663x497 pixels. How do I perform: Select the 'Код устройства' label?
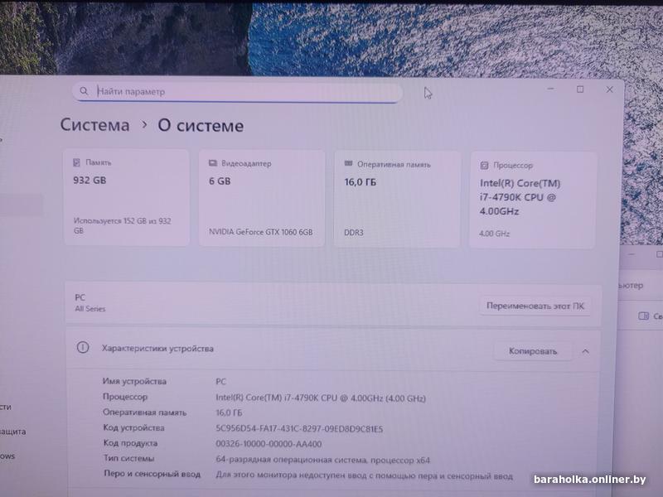(x=133, y=427)
